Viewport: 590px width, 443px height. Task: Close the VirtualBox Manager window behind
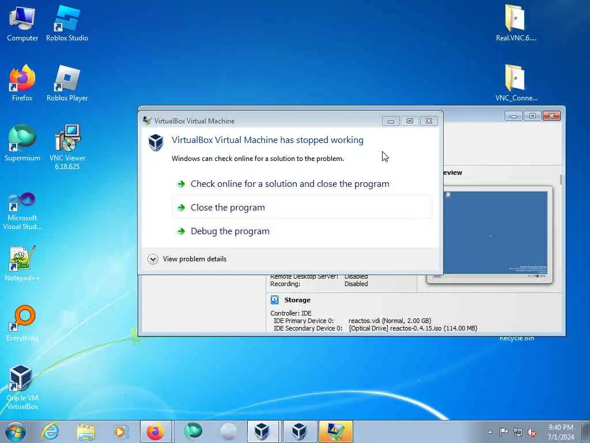(551, 115)
